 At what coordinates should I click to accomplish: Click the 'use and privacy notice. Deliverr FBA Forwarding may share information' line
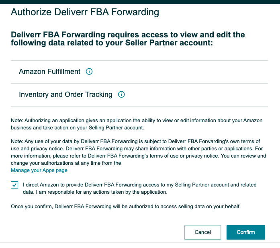tap(137, 149)
